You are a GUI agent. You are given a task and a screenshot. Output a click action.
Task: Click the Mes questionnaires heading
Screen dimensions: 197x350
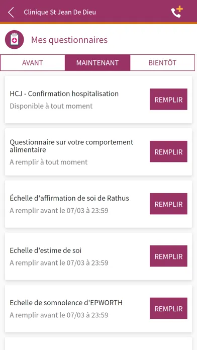pyautogui.click(x=69, y=40)
